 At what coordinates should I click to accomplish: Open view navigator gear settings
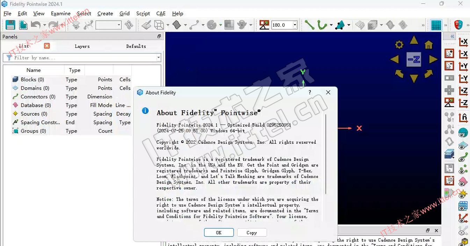[x=399, y=45]
